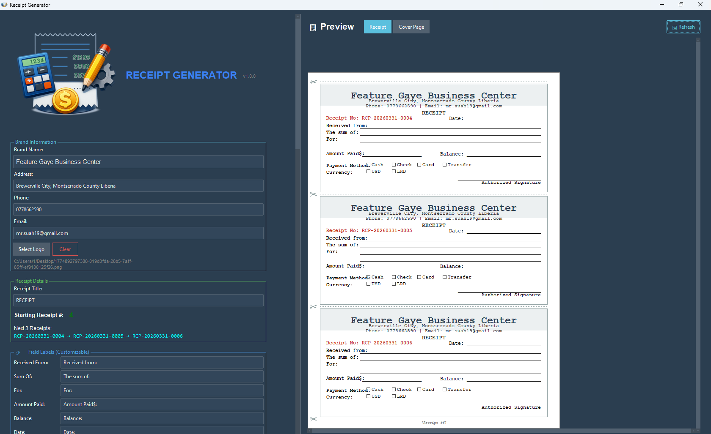This screenshot has width=711, height=434.
Task: Check the USD currency box on the second receipt
Action: (369, 284)
